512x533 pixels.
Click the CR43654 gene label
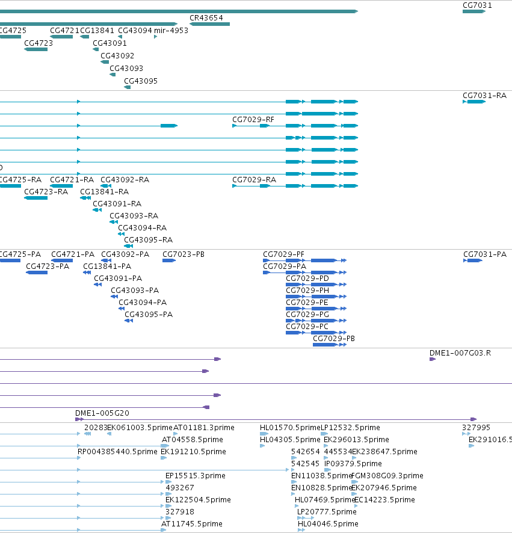(206, 17)
